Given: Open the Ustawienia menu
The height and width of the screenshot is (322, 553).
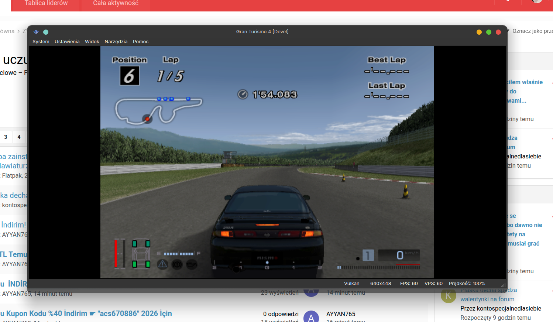Looking at the screenshot, I should [67, 42].
